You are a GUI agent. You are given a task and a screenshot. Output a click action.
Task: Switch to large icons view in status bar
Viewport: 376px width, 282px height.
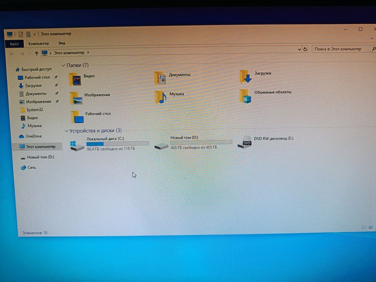pyautogui.click(x=371, y=227)
